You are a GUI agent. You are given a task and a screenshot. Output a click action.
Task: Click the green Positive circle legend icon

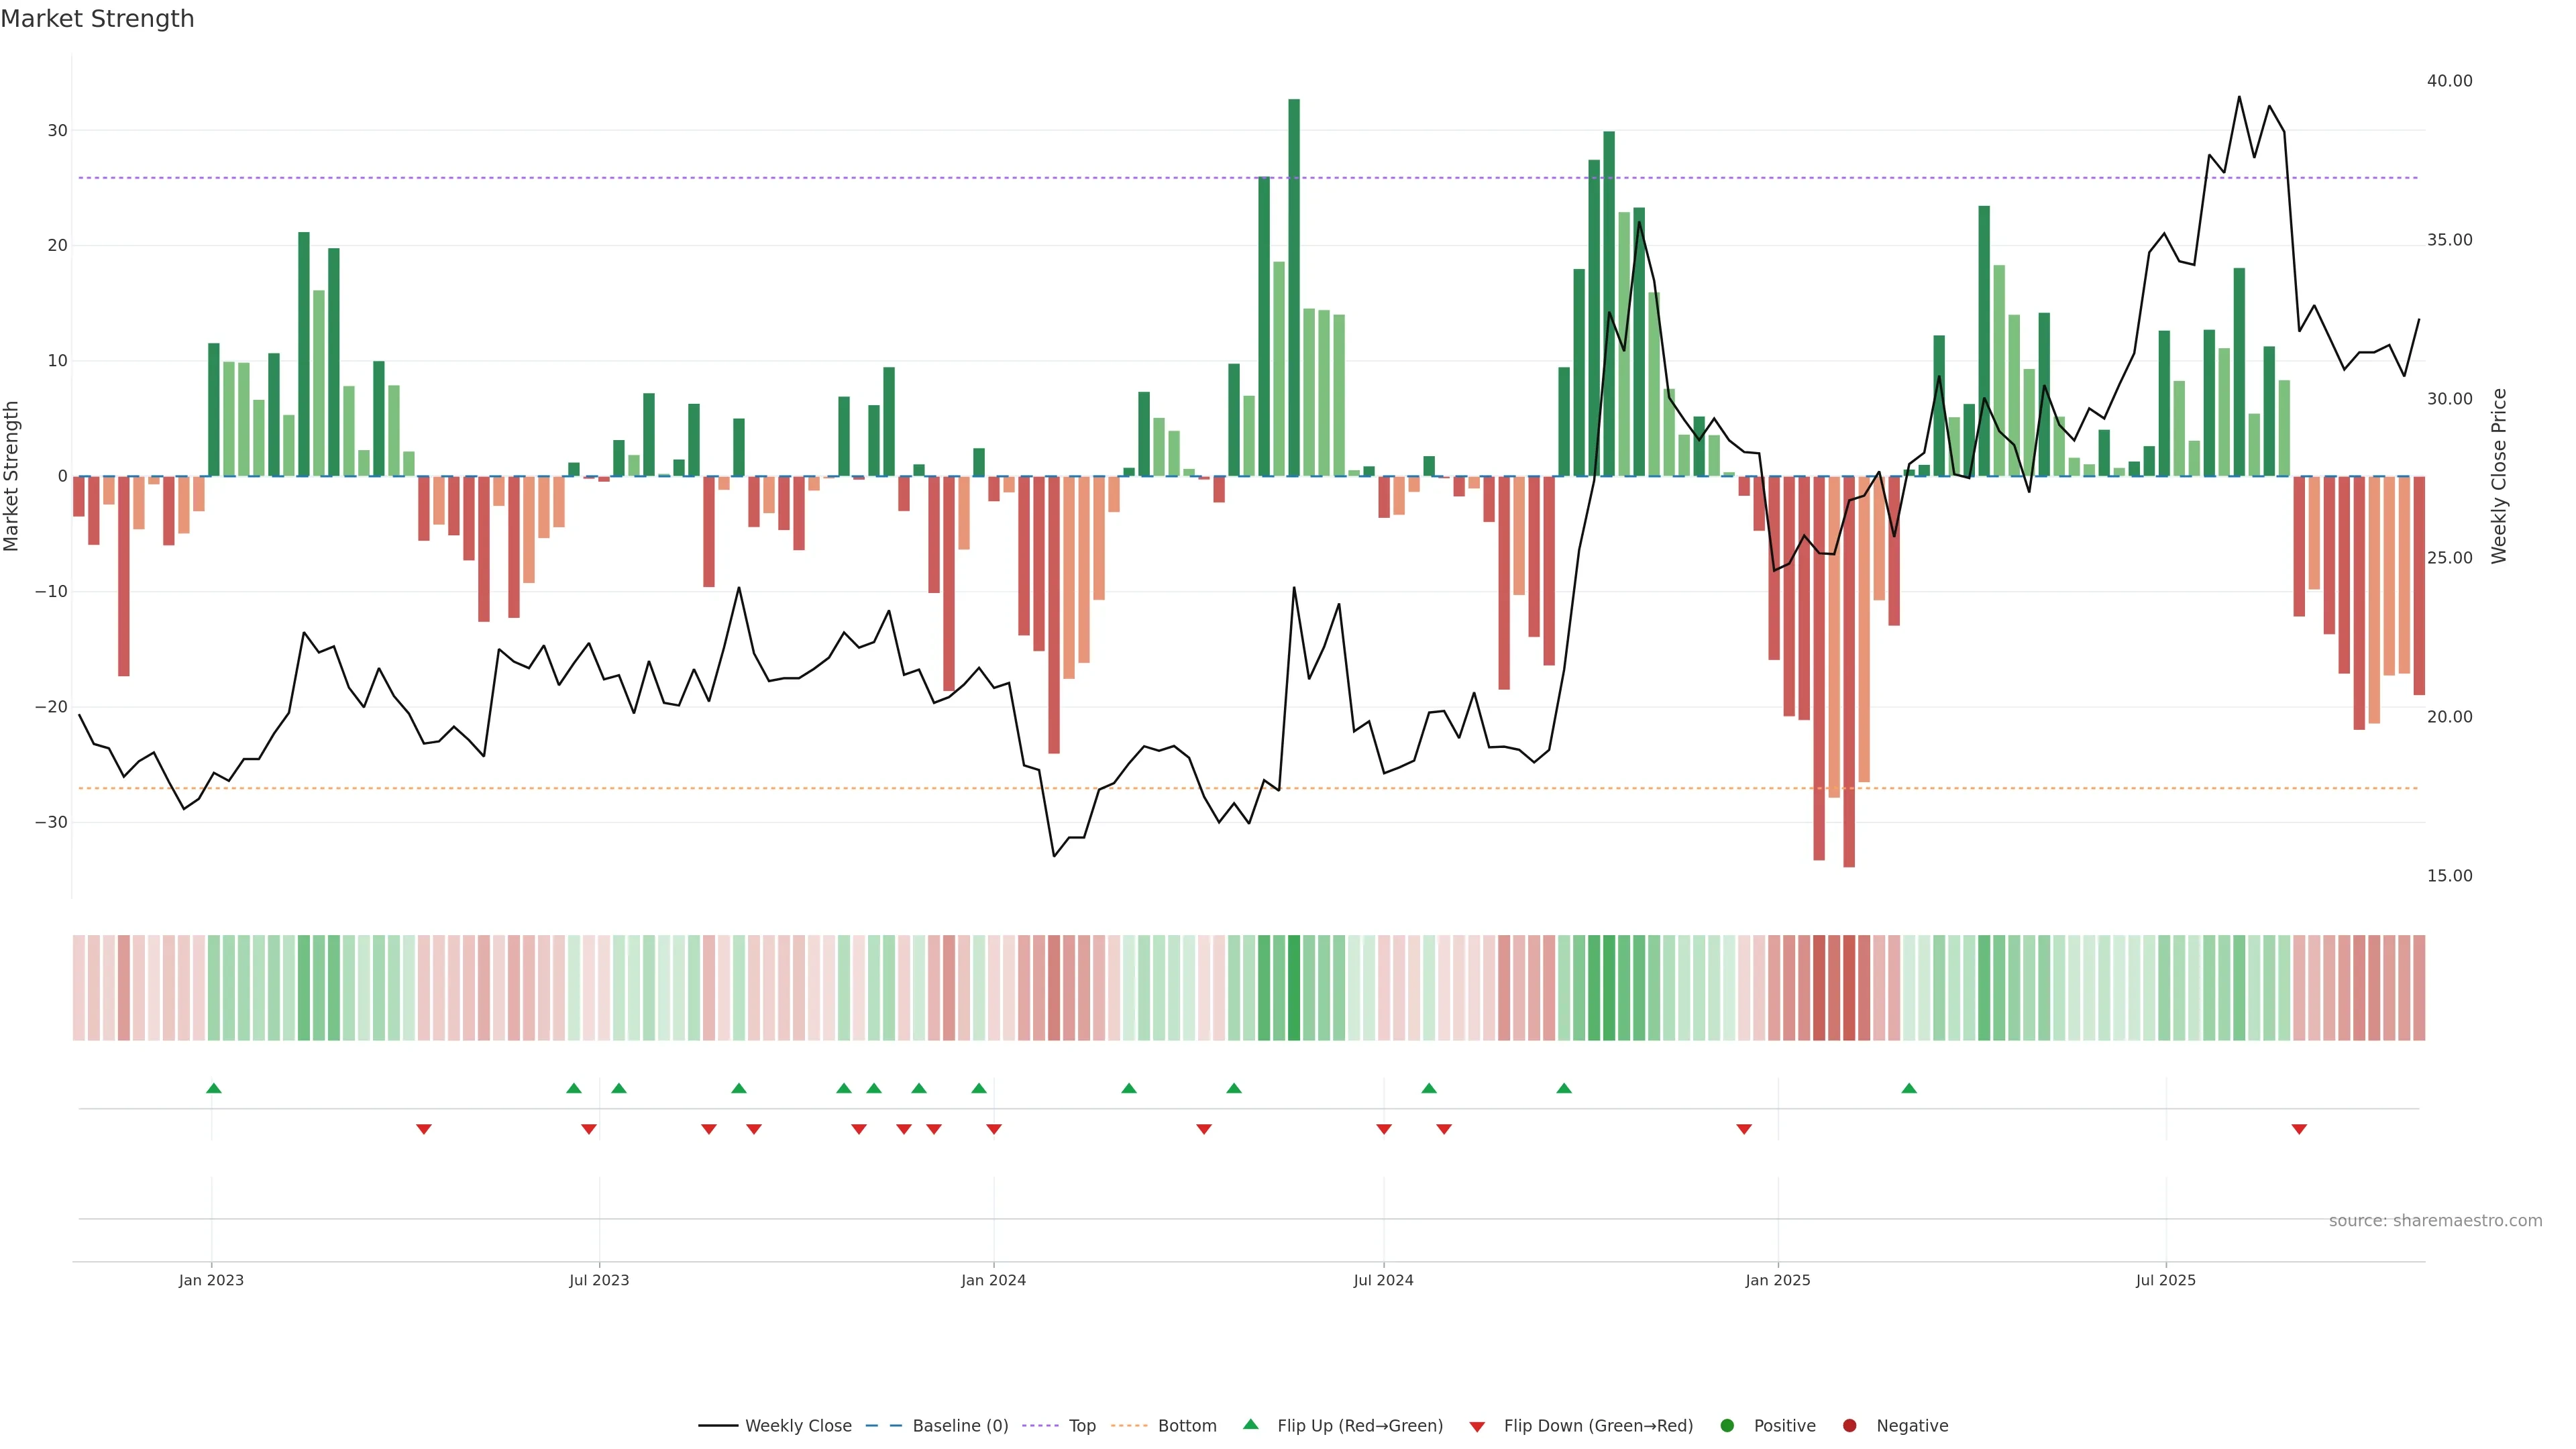click(x=1727, y=1426)
